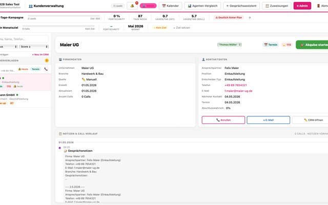328x205 pixels.
Task: Click the bell icon next to Heute
Action: point(19,69)
